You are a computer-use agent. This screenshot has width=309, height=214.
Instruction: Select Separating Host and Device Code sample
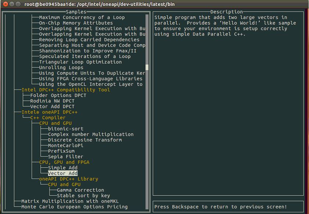[x=92, y=45]
